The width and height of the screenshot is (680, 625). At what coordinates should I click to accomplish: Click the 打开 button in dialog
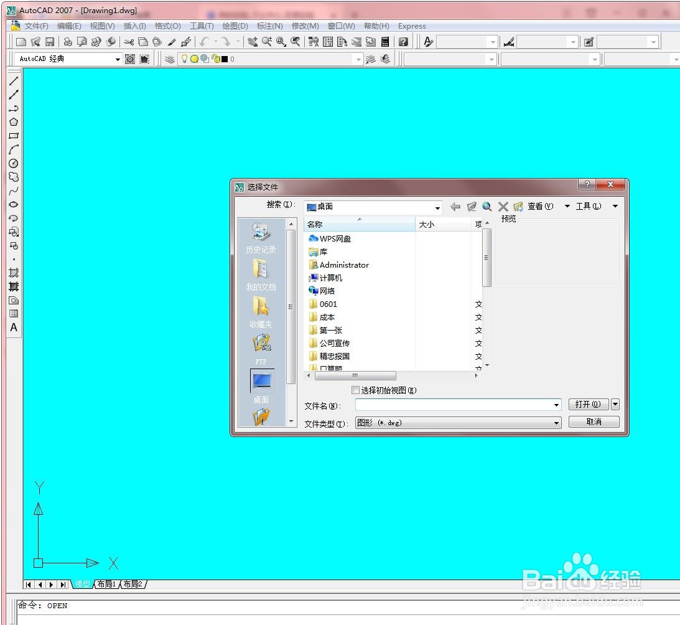(x=589, y=405)
